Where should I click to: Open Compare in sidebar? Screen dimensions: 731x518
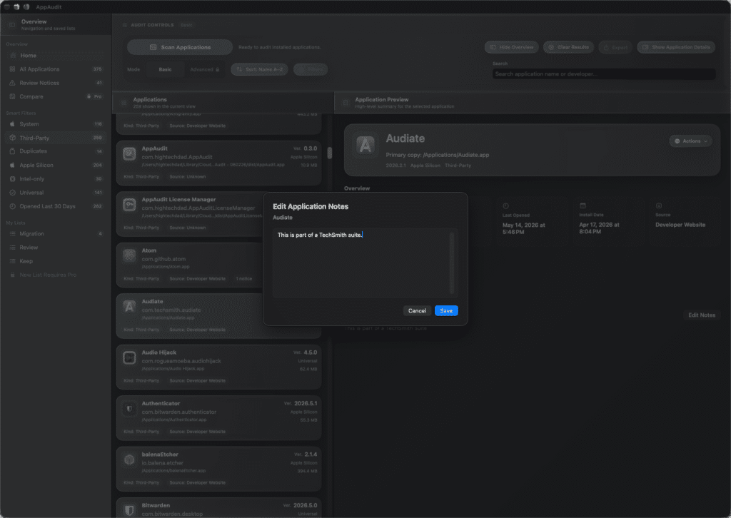tap(56, 96)
